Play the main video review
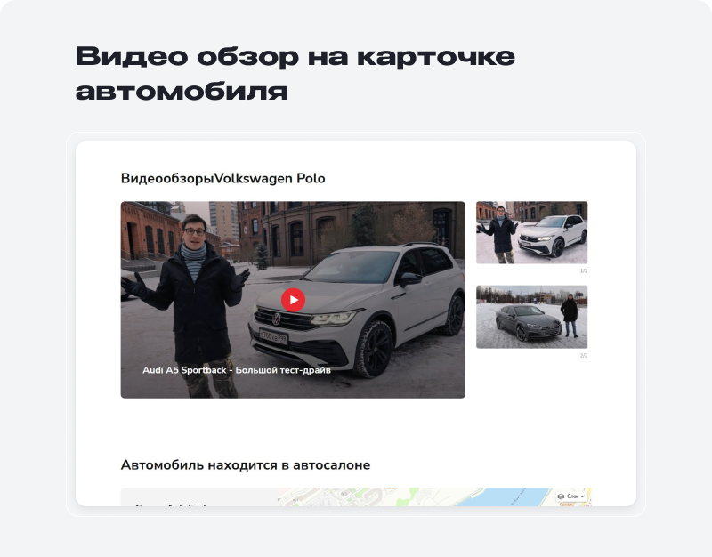Screen dimensions: 712x557 tap(293, 300)
